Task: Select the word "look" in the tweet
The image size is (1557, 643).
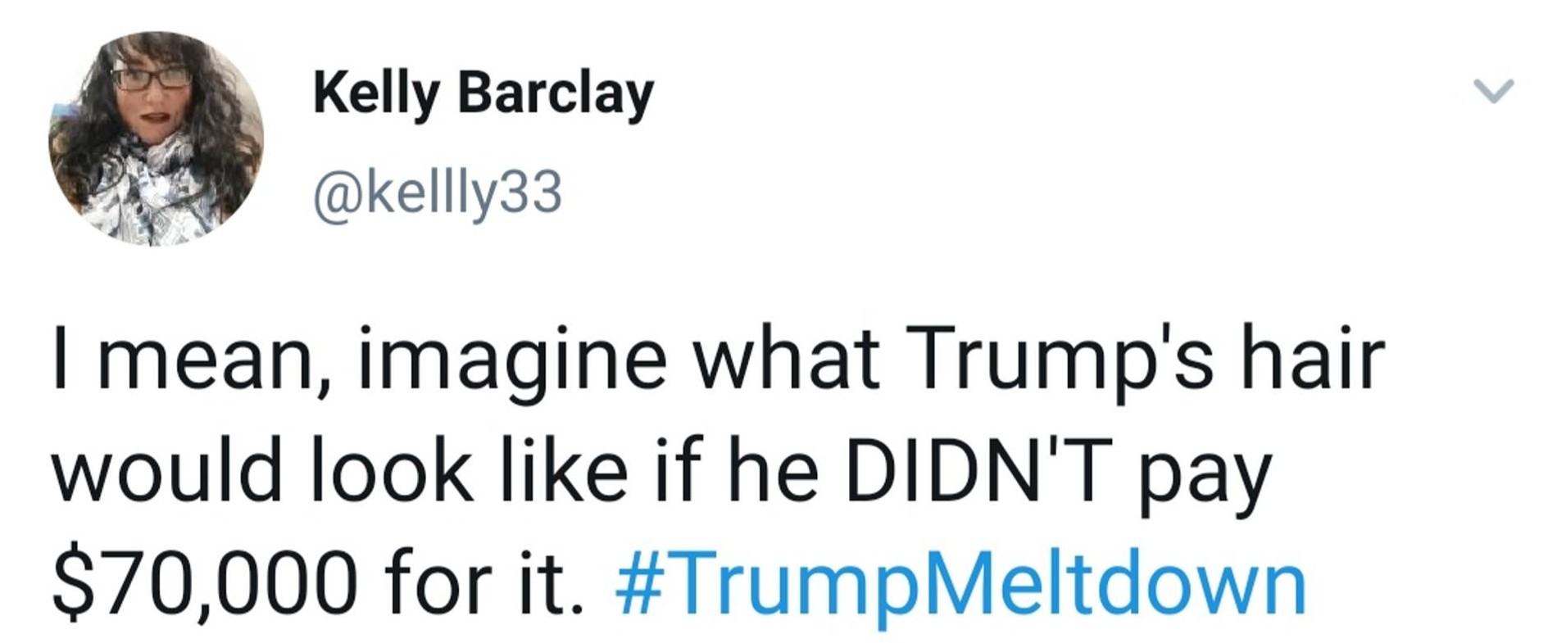Action: [x=392, y=473]
